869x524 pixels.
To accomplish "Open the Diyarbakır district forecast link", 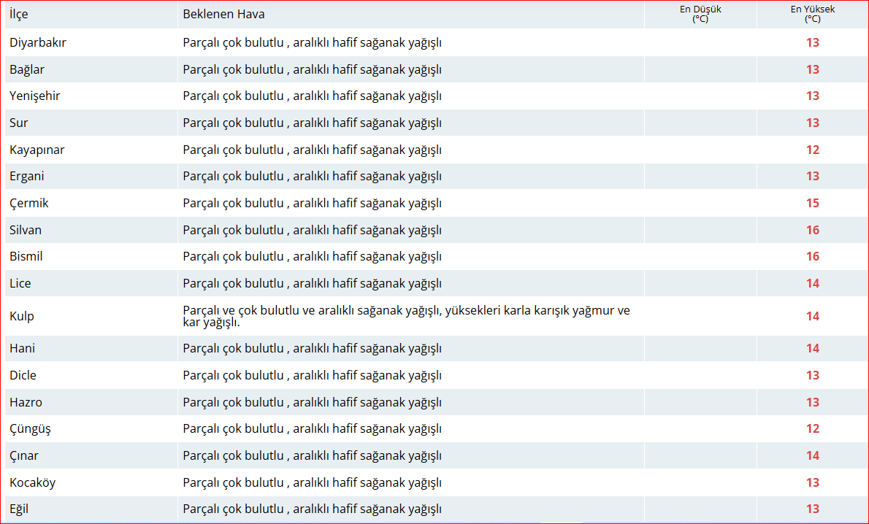I will click(38, 42).
